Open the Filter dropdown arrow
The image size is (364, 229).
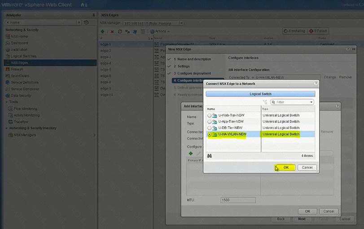tap(311, 102)
